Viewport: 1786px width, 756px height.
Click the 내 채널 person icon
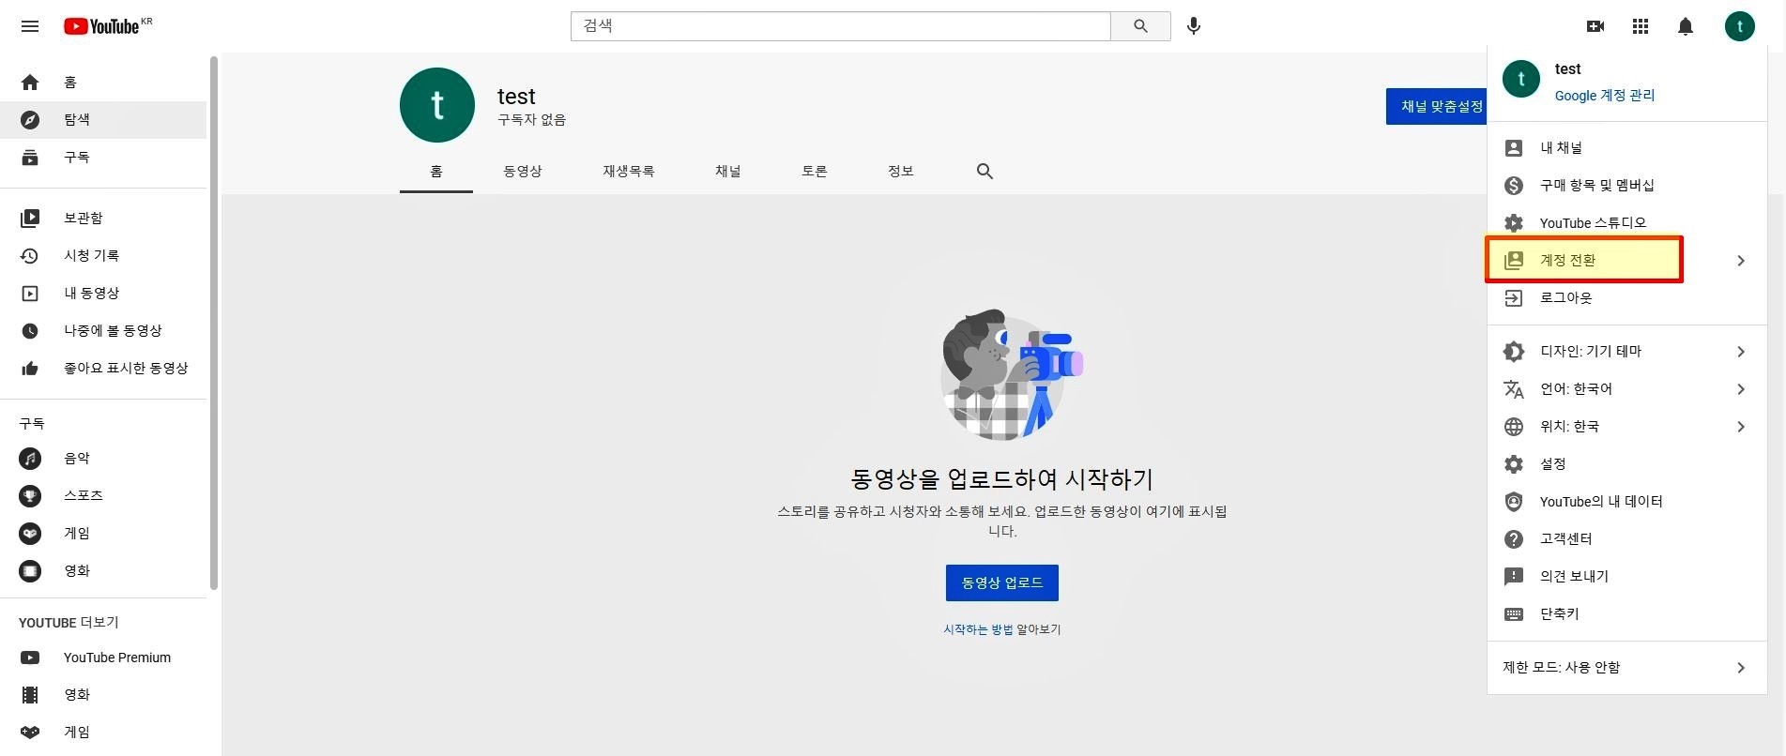click(x=1514, y=148)
